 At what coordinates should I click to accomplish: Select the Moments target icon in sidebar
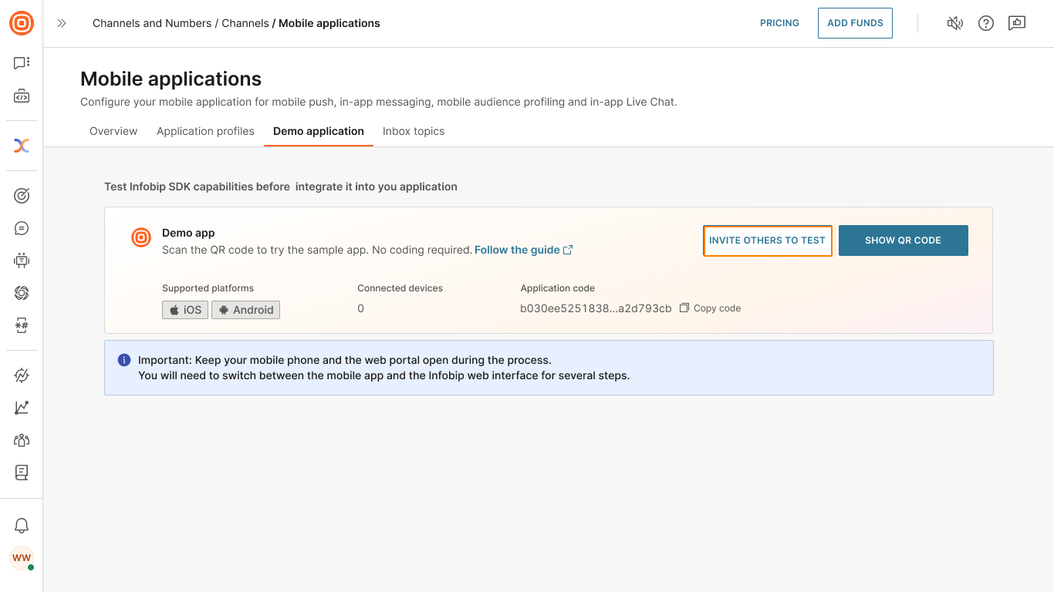[22, 195]
